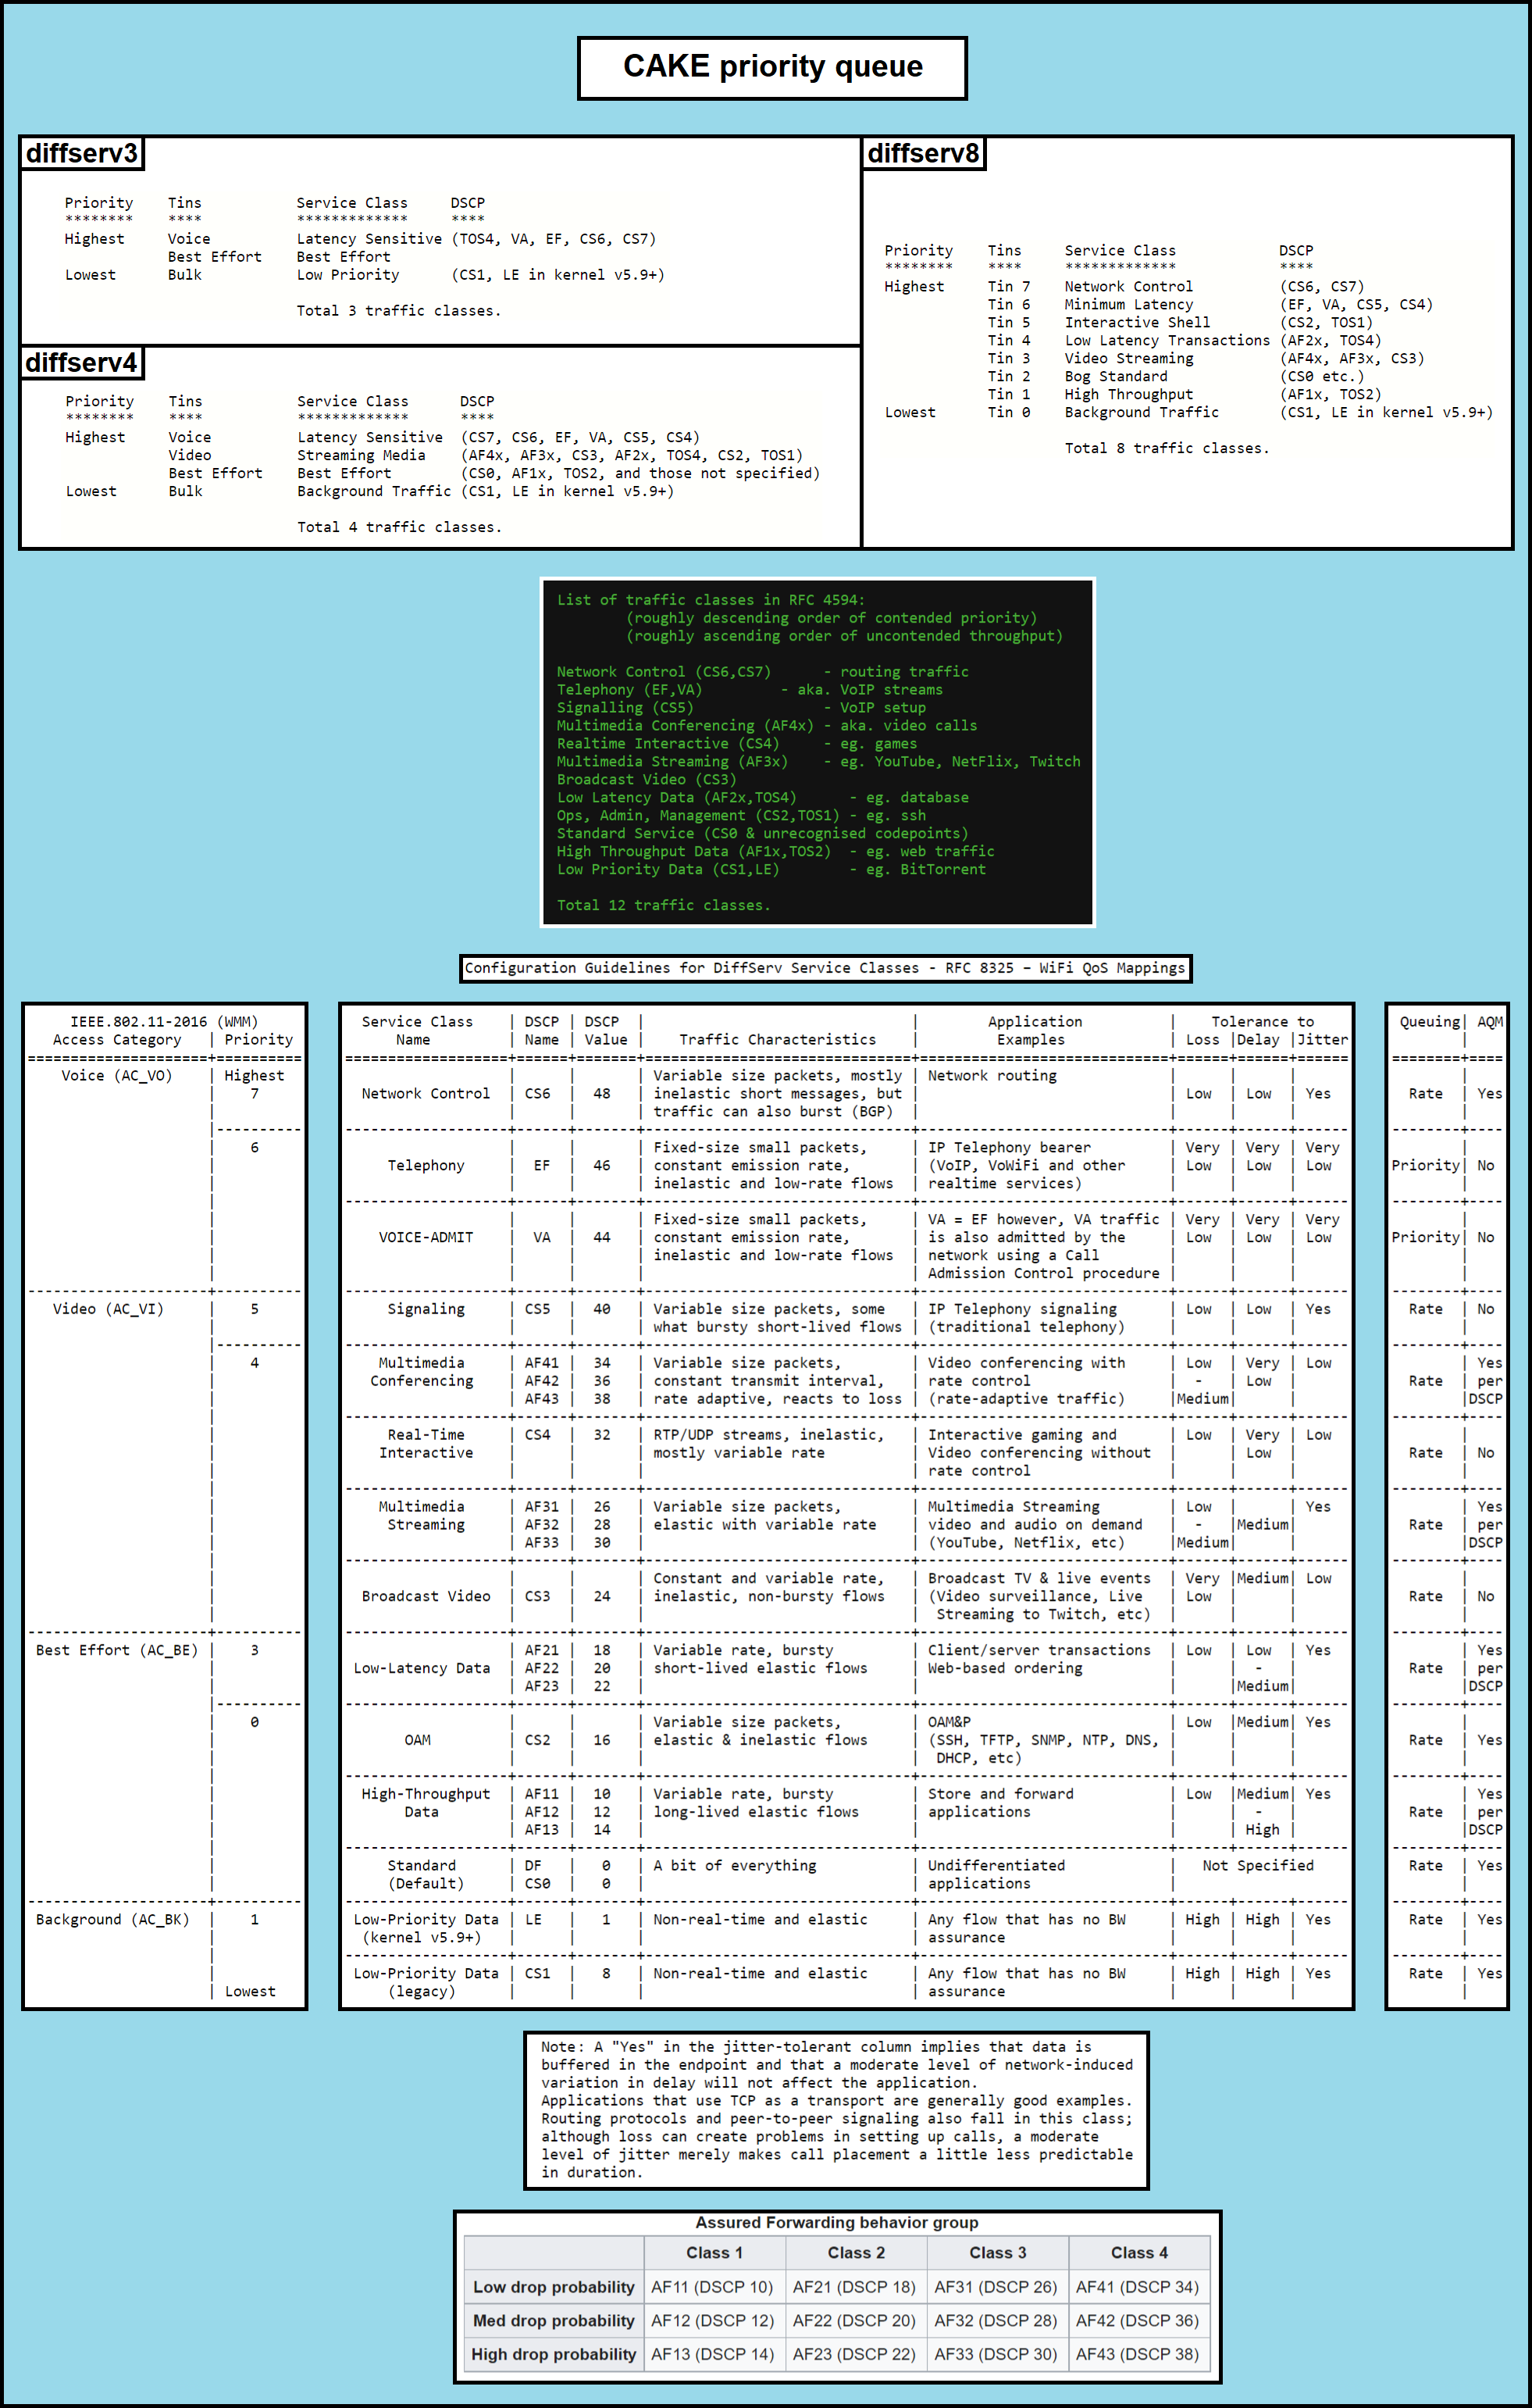This screenshot has height=2408, width=1532.
Task: Click the jitter-tolerant note text box
Action: (x=836, y=2110)
